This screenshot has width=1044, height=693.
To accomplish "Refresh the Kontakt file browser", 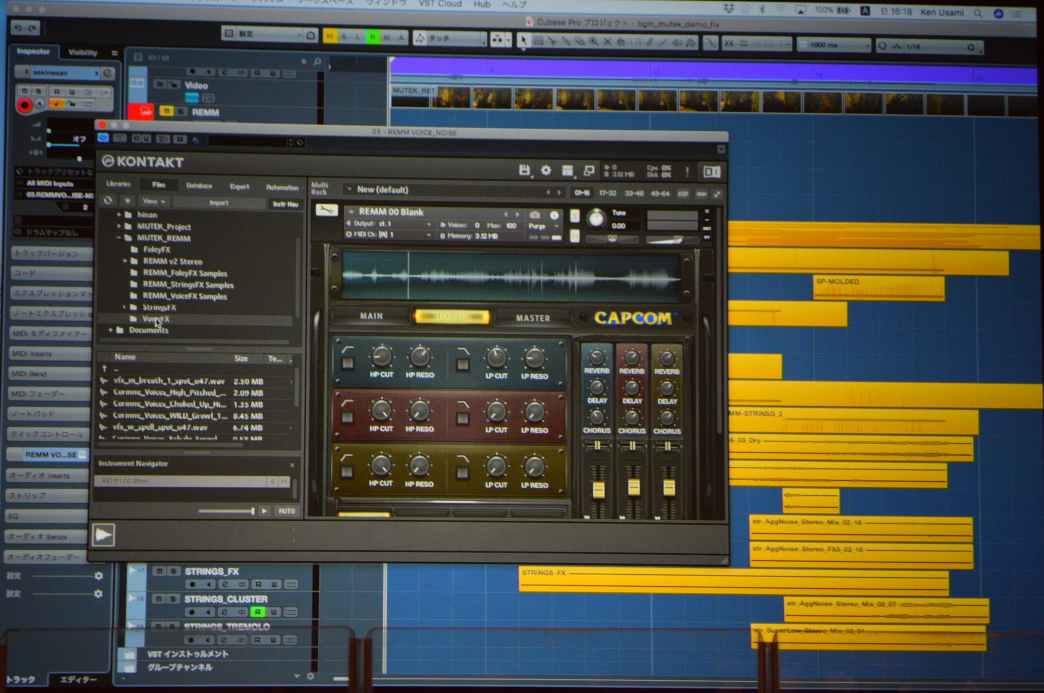I will pyautogui.click(x=108, y=200).
